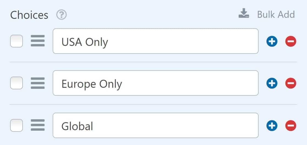Grab the Europe Only reorder handle
Viewport: 307px width, 145px height.
click(x=38, y=83)
